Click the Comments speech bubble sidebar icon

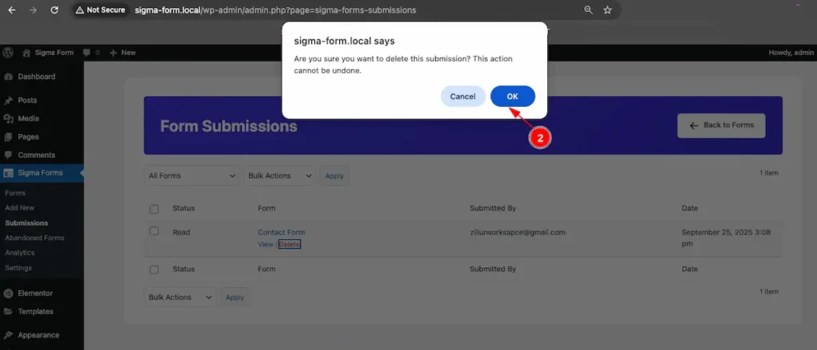[8, 155]
